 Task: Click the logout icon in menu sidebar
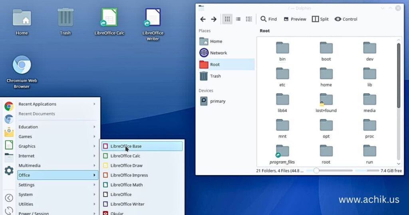pyautogui.click(x=9, y=198)
